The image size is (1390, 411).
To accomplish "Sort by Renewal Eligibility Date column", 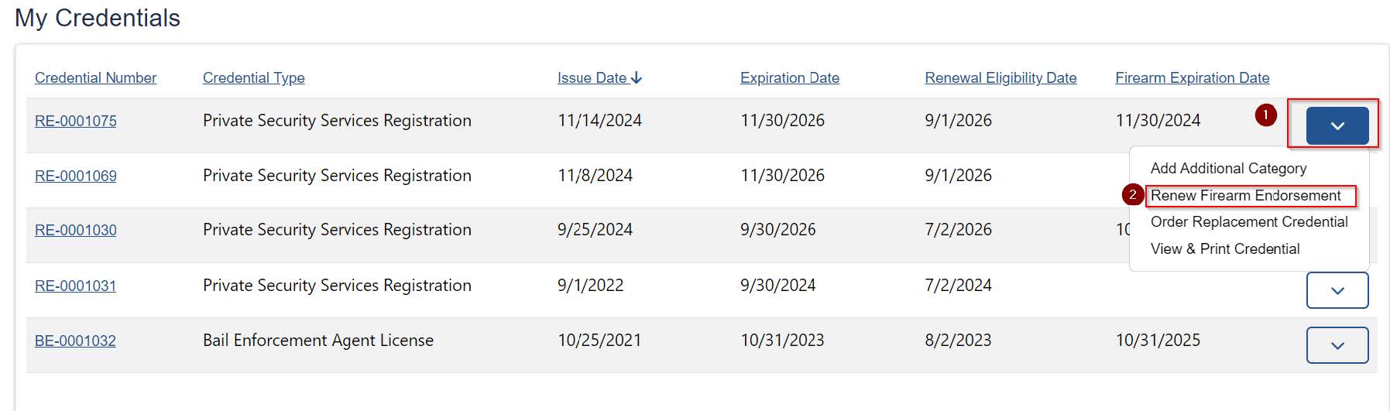I will coord(1000,77).
